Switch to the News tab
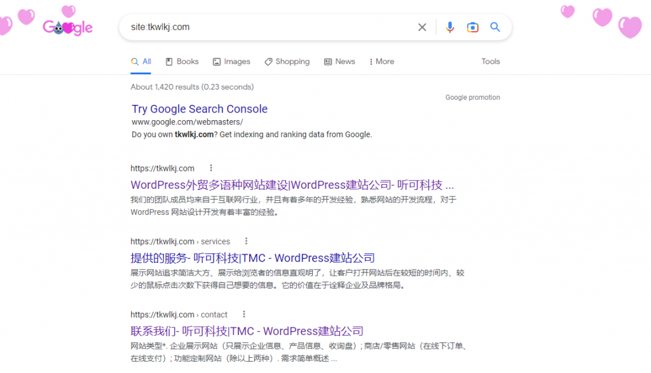Screen dimensions: 651x373 pos(339,62)
